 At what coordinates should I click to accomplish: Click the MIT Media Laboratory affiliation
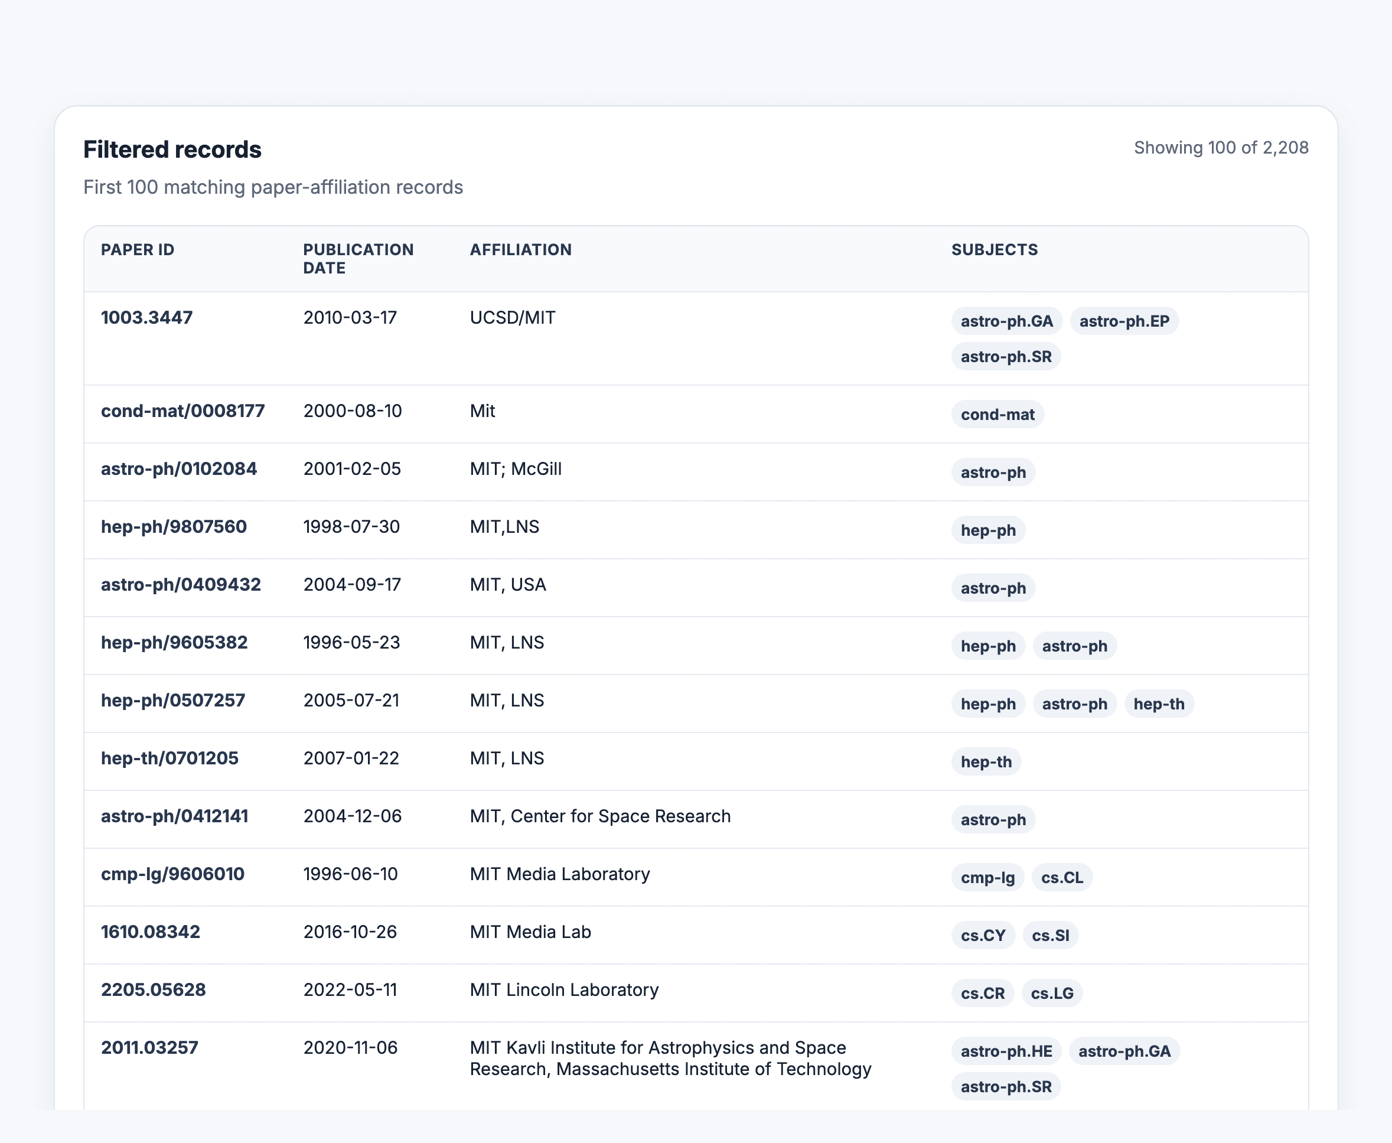[x=560, y=874]
